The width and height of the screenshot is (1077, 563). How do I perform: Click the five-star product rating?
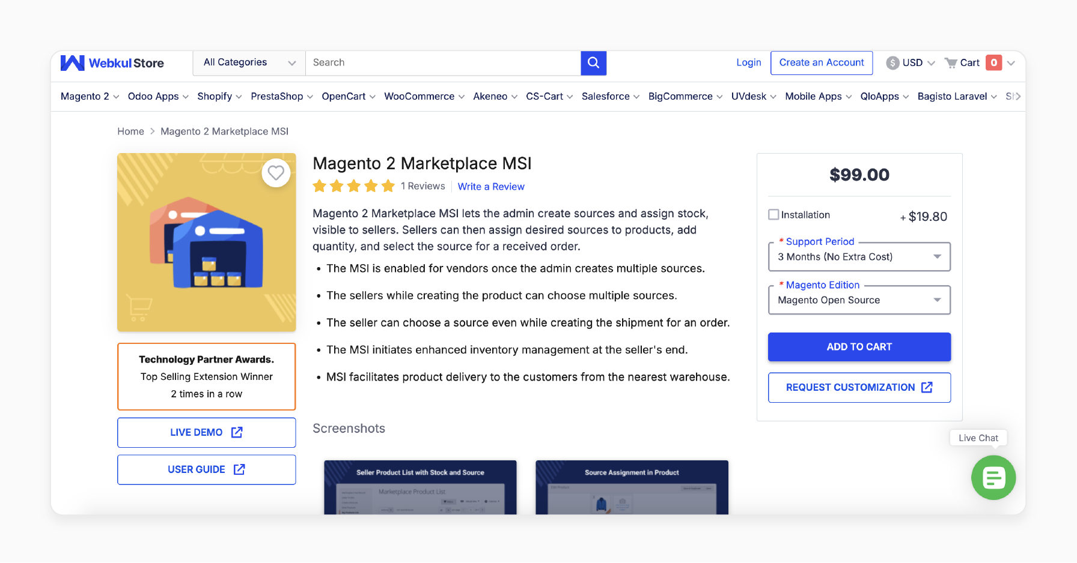coord(353,186)
